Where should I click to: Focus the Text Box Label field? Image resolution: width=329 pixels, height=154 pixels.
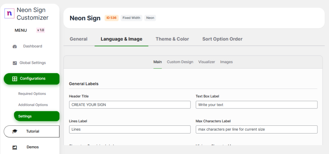pos(256,105)
